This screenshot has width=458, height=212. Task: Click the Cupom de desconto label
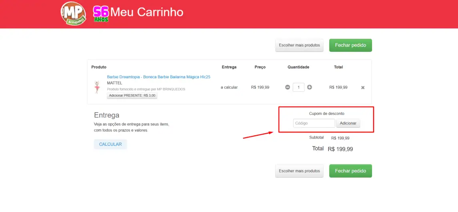[x=326, y=114]
